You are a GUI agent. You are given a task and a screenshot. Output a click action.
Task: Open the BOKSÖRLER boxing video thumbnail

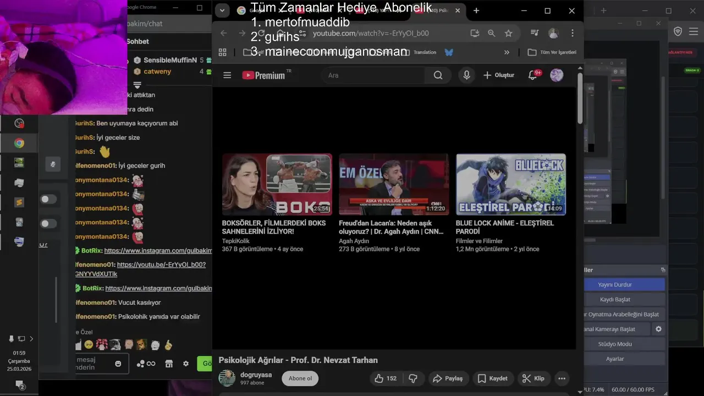[x=277, y=184]
